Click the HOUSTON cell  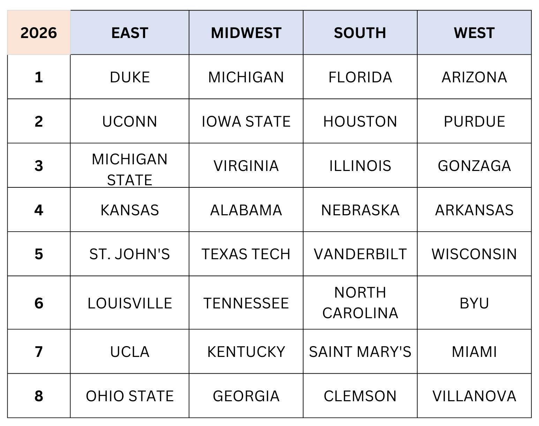(360, 121)
